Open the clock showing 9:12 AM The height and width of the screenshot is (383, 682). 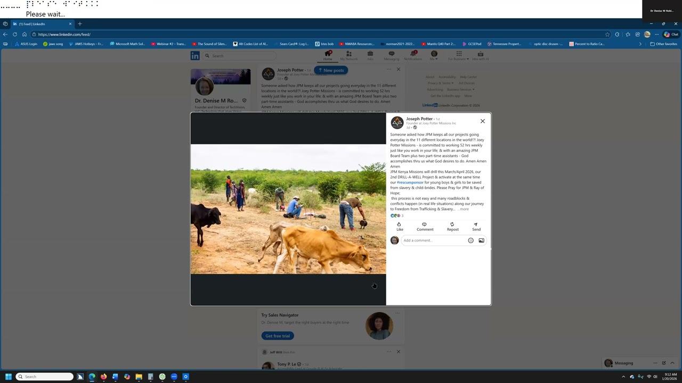[669, 377]
